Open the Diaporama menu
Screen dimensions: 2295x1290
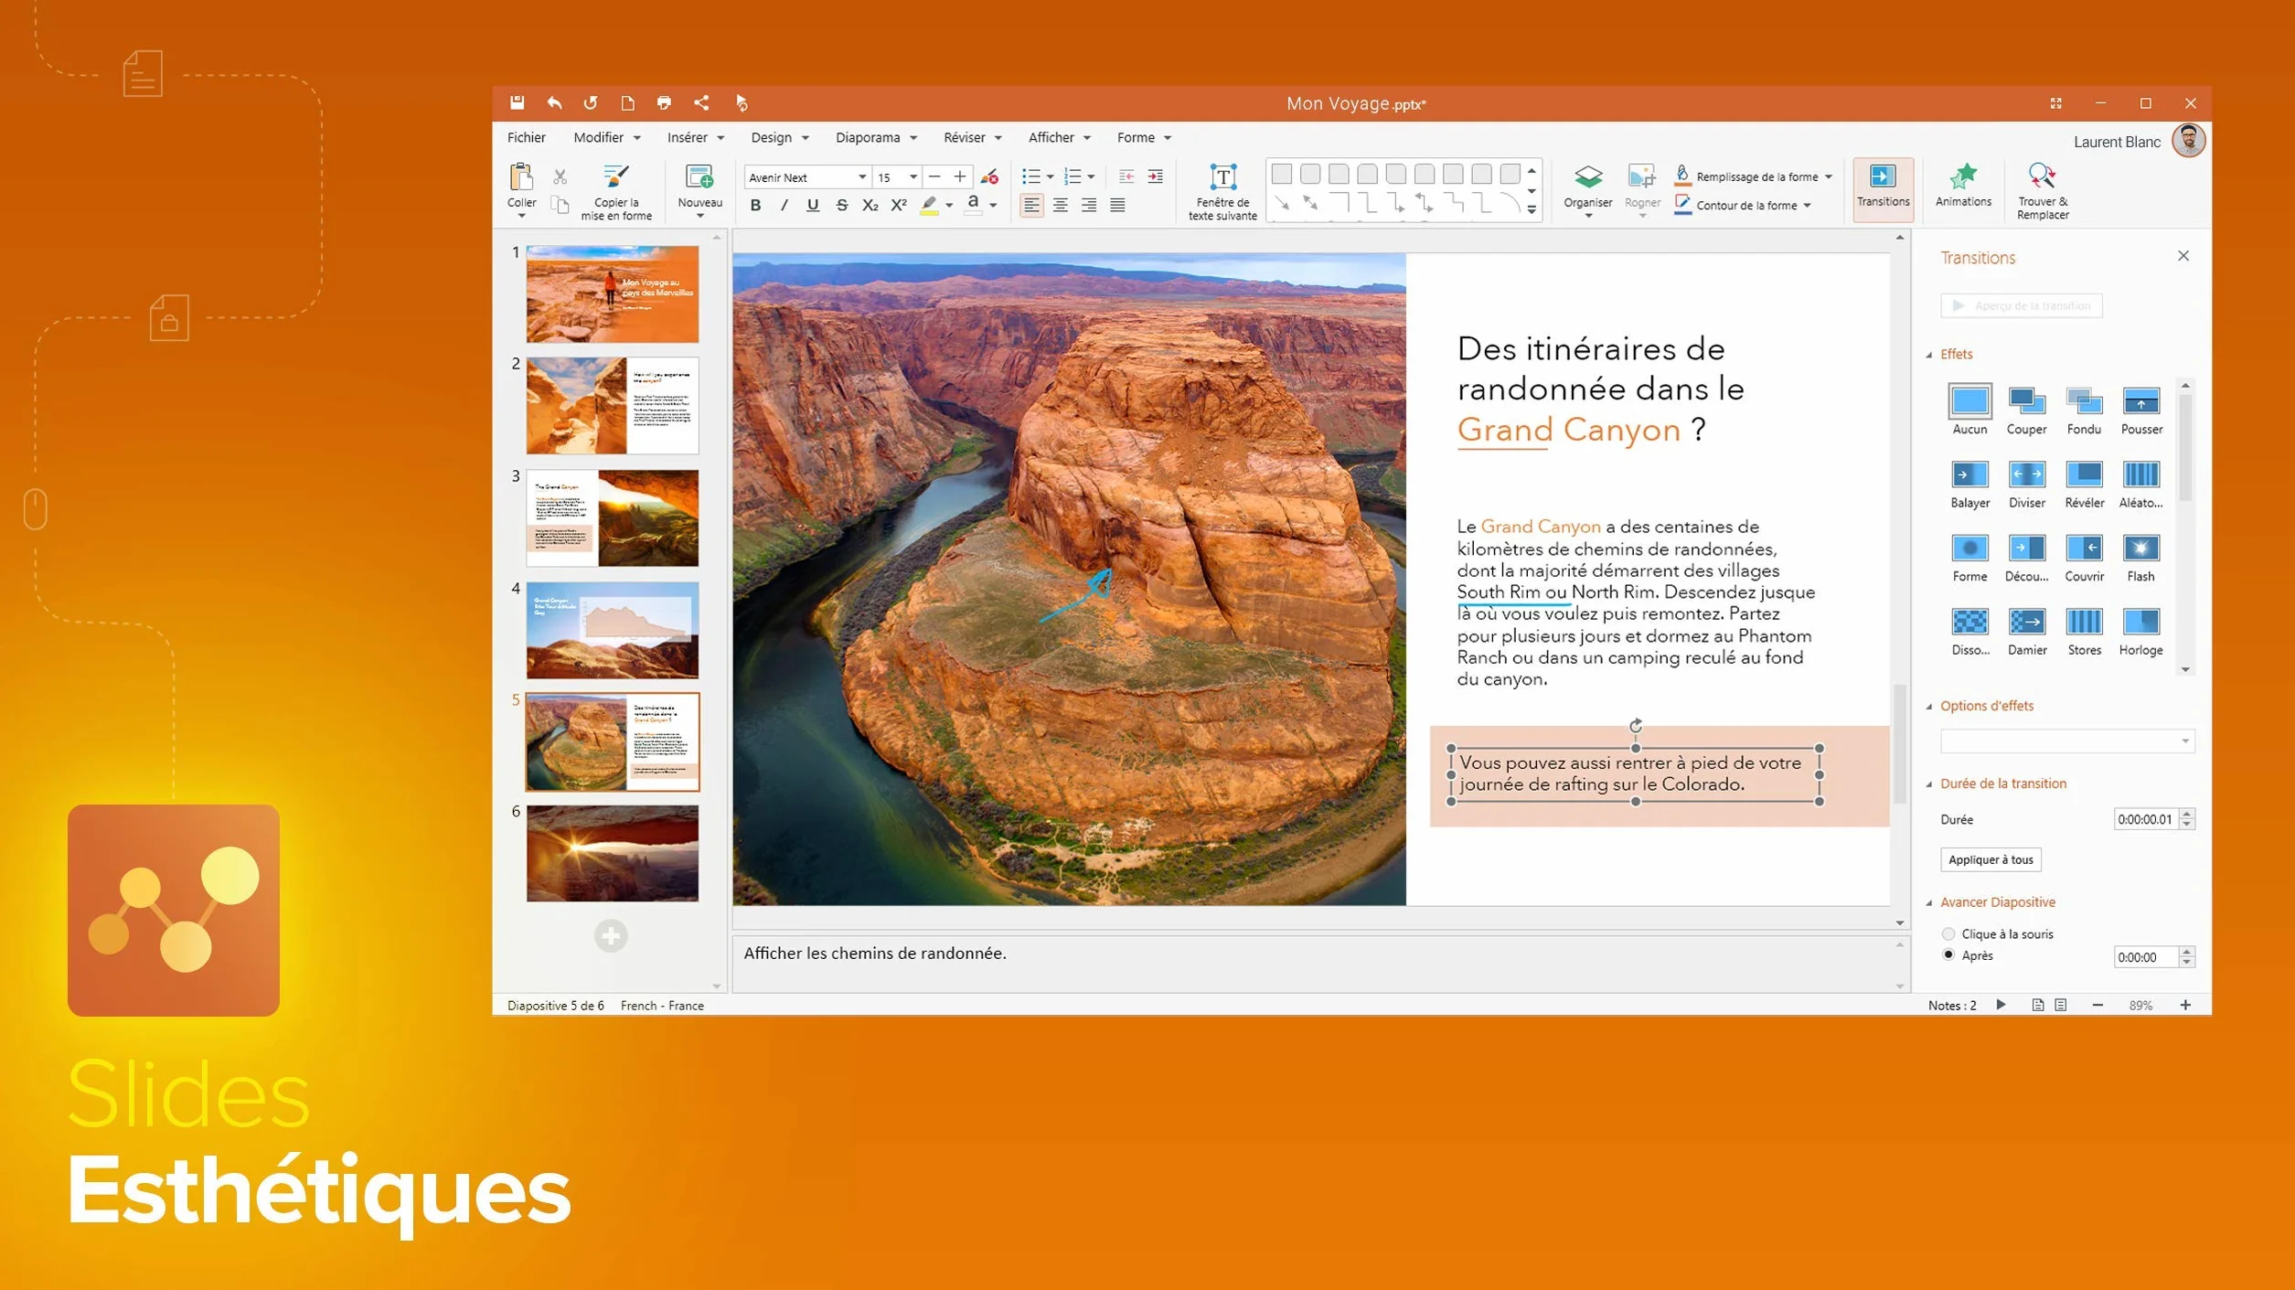click(875, 137)
